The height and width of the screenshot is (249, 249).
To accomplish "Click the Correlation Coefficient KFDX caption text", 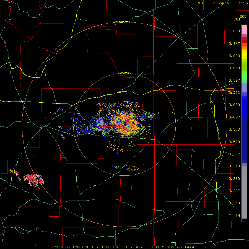I will point(124,247).
